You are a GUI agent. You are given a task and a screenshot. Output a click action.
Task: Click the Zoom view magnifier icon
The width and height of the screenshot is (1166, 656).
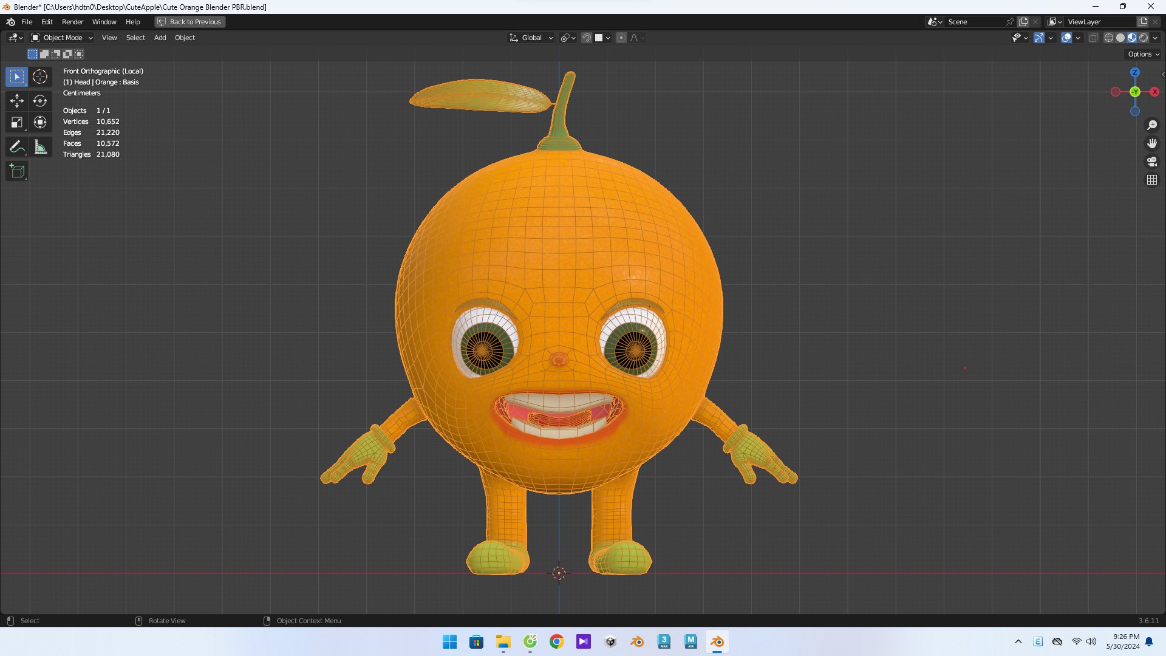pos(1152,125)
